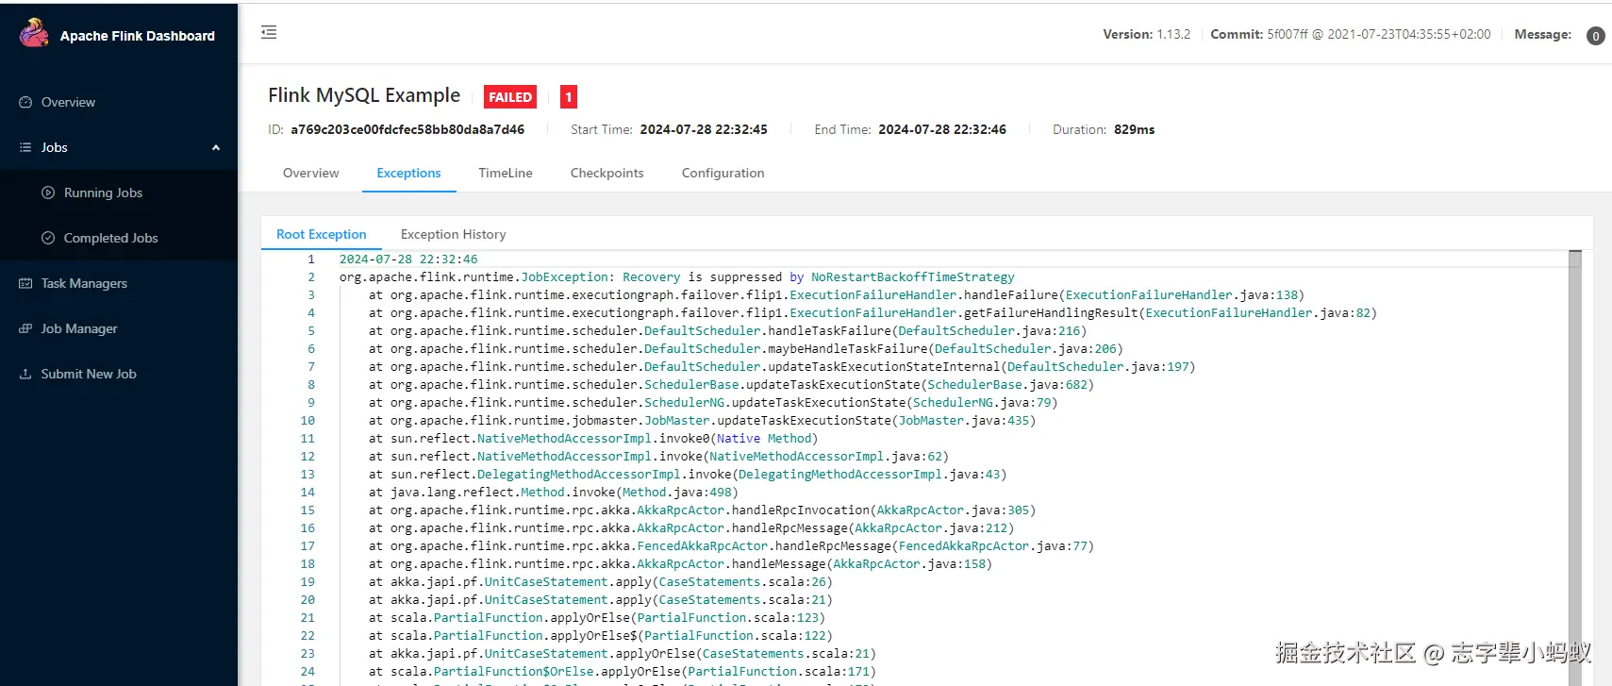Click DelegatingMethodAccessorImpl.invoke line 13
1612x686 pixels.
click(x=688, y=474)
